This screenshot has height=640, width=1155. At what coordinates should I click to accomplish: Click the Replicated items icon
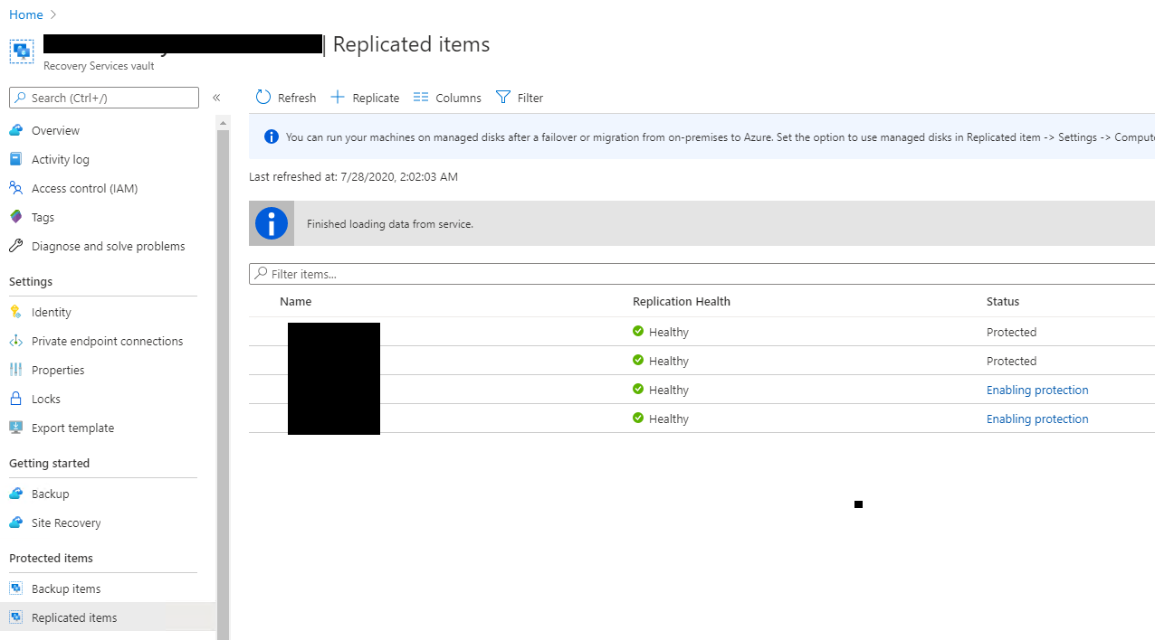point(15,618)
